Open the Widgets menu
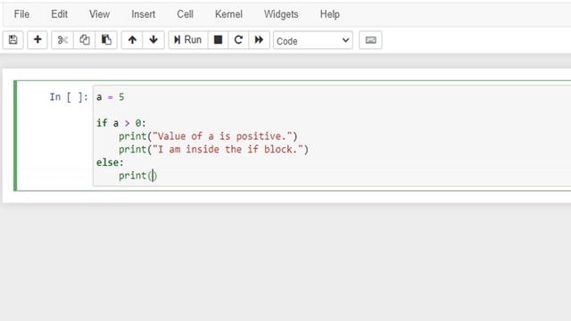This screenshot has width=571, height=321. pos(281,14)
